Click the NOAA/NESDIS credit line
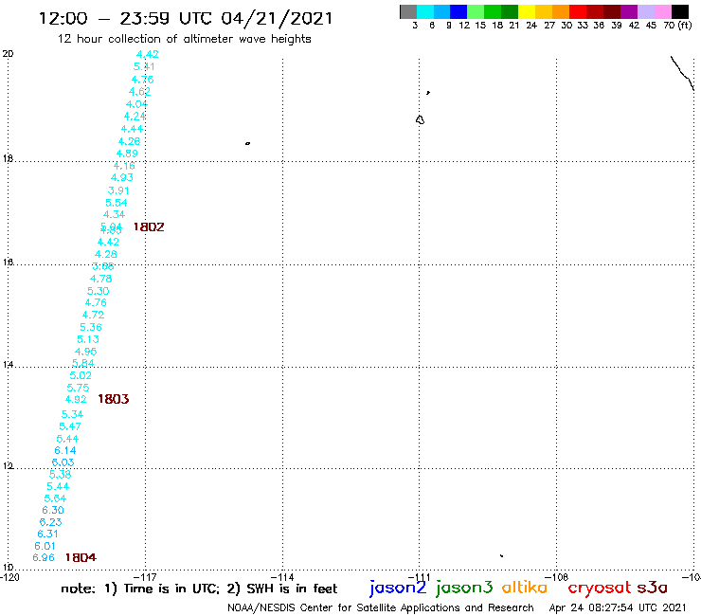701x616 pixels. click(381, 607)
